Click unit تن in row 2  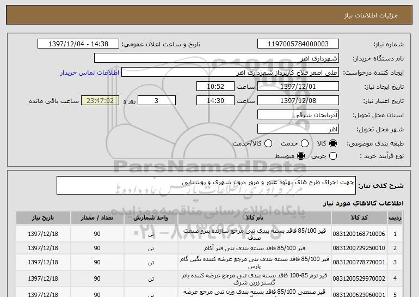(x=151, y=248)
